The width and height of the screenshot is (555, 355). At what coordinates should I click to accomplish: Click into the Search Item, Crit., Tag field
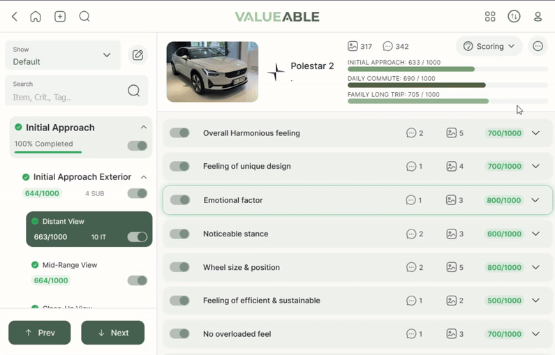click(x=77, y=91)
